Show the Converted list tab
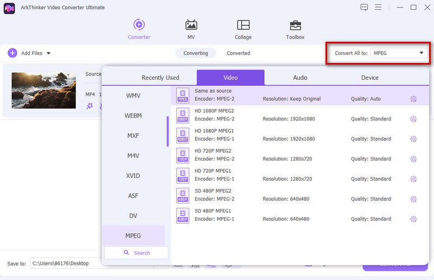This screenshot has height=280, width=434. click(x=238, y=53)
